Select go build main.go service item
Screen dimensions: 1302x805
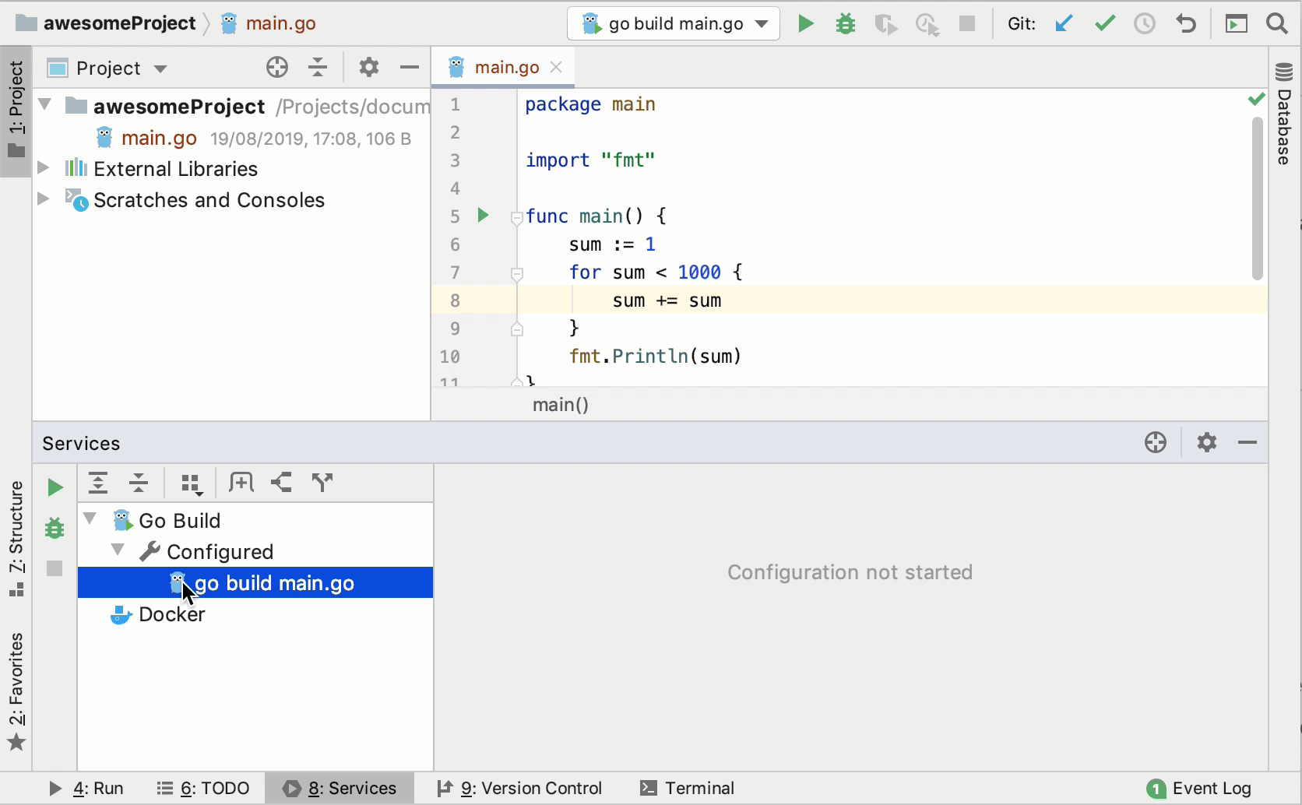pos(255,583)
